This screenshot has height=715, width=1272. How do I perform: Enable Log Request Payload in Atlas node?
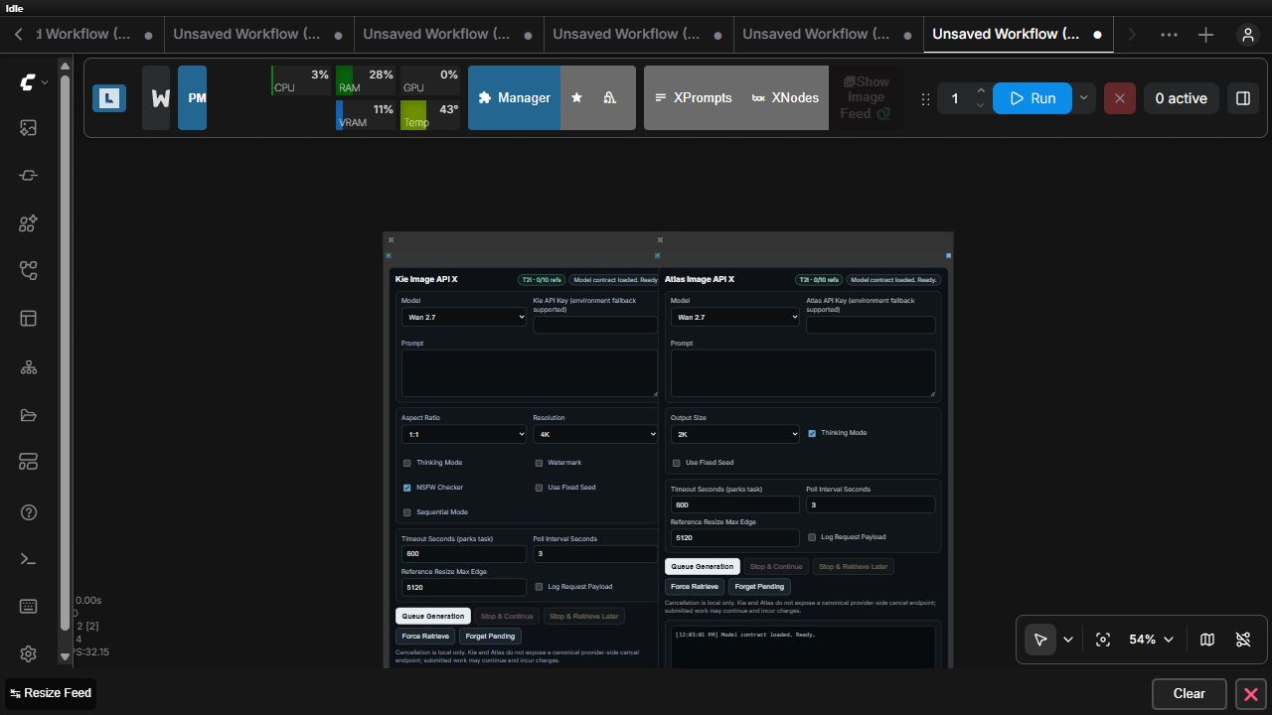(812, 537)
